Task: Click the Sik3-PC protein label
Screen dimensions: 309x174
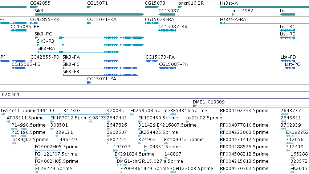Action: pyautogui.click(x=71, y=64)
